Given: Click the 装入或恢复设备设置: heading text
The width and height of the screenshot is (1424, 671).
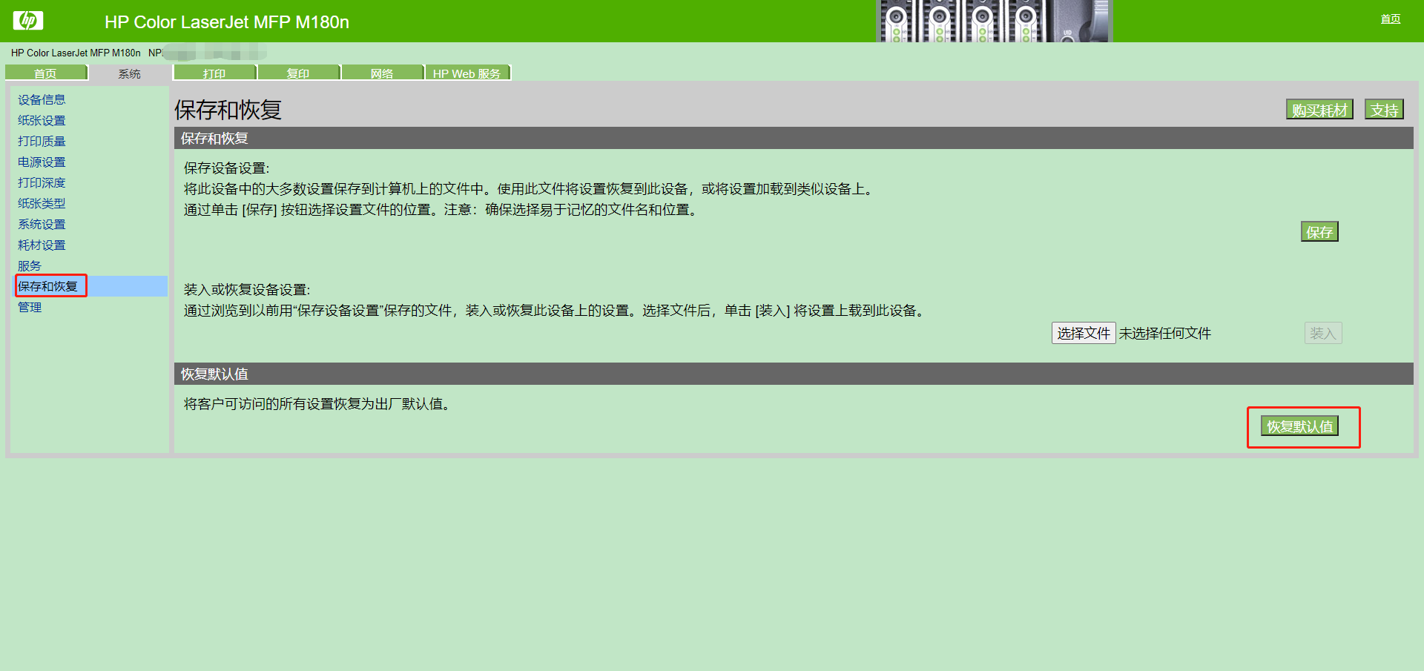Looking at the screenshot, I should coord(247,290).
